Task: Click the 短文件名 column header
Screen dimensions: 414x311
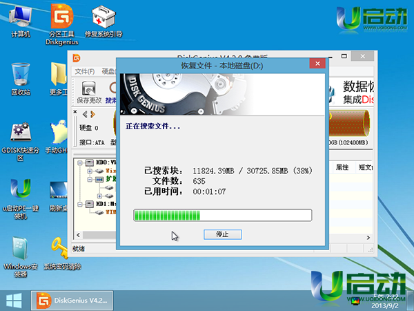Action: [365, 167]
